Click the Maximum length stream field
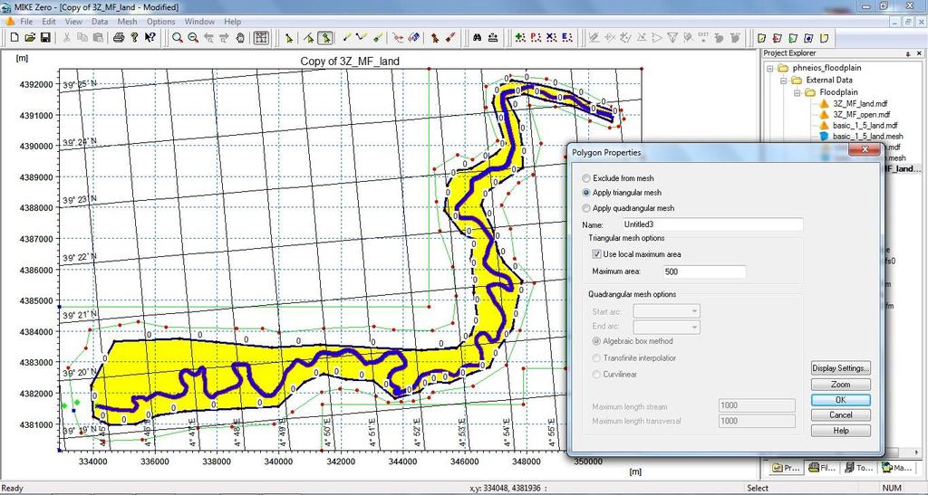928x495 pixels. [757, 405]
